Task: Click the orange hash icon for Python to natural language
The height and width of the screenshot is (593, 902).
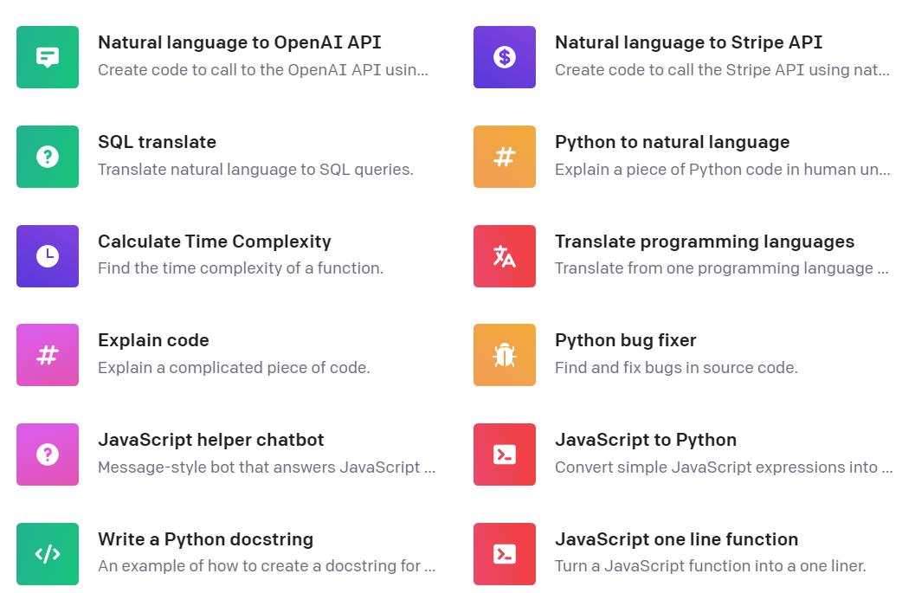Action: click(x=505, y=157)
